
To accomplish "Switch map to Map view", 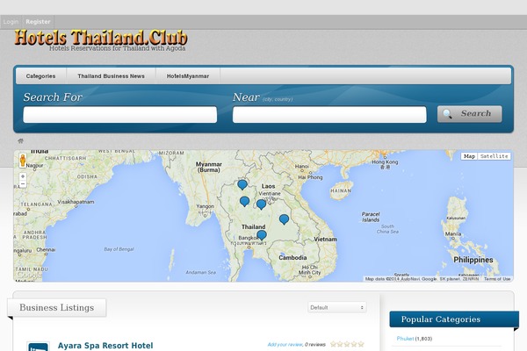I will 470,156.
